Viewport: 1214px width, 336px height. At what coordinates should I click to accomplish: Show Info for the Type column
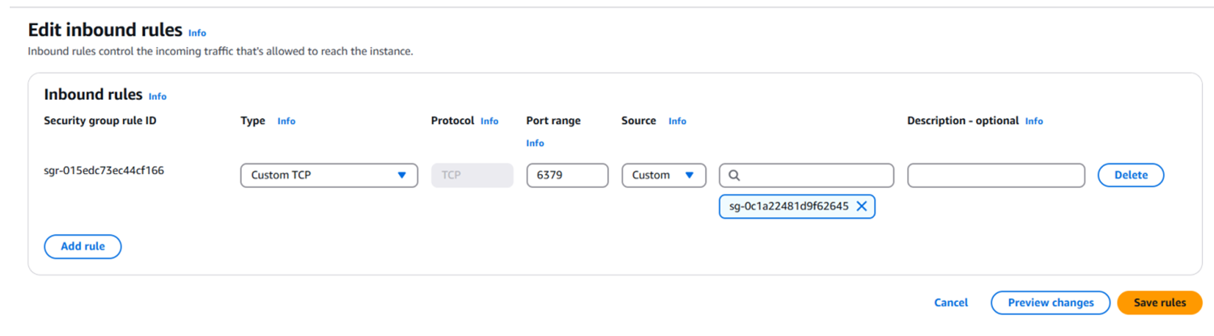tap(287, 121)
